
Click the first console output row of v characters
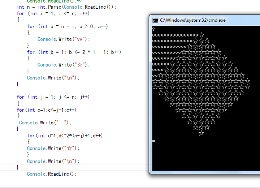pyautogui.click(x=175, y=35)
